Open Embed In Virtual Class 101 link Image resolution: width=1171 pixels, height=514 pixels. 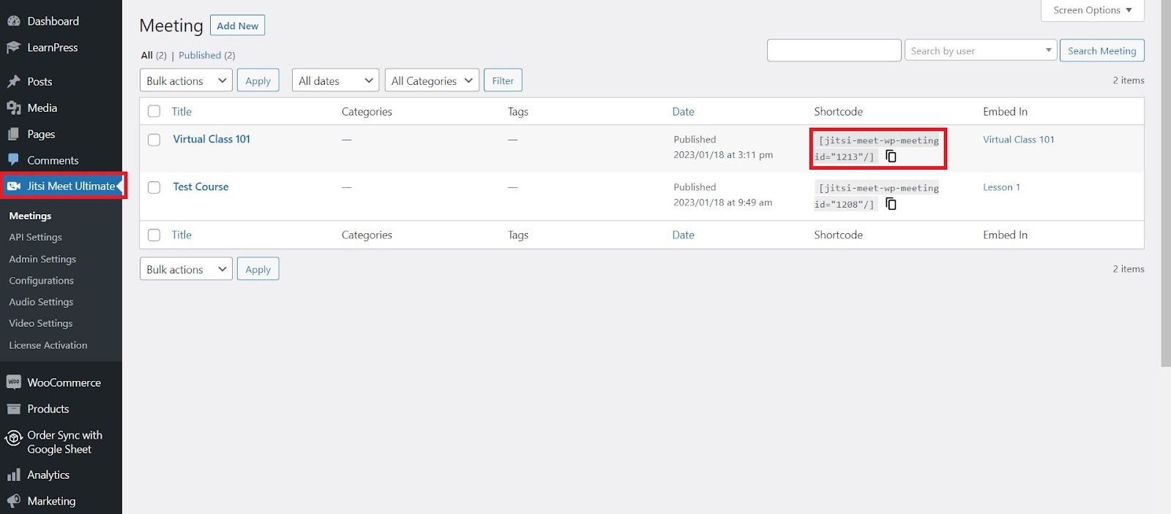click(x=1019, y=139)
